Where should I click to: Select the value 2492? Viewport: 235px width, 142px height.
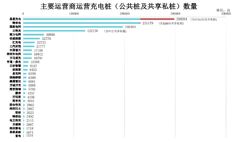pyautogui.click(x=30, y=117)
